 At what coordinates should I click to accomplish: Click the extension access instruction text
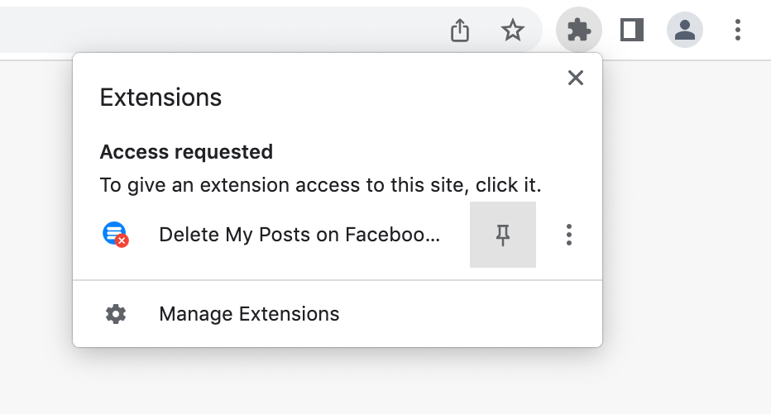click(321, 185)
